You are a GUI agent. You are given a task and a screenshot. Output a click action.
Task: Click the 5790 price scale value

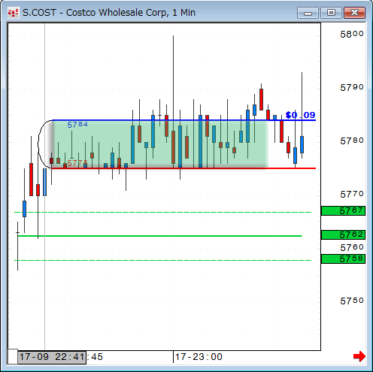pyautogui.click(x=352, y=87)
